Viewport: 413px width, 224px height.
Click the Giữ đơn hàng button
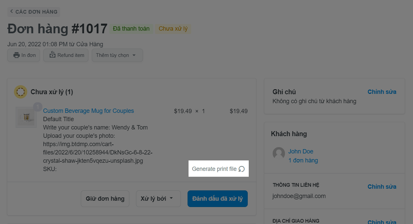tap(105, 199)
